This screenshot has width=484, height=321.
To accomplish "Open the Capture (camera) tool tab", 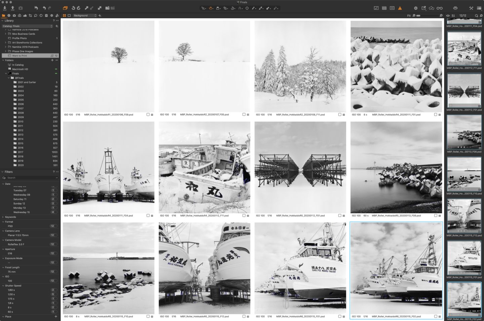I will click(x=14, y=15).
